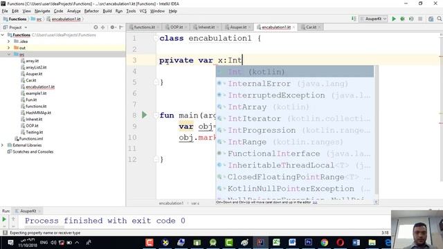Open the Build menu

[107, 11]
